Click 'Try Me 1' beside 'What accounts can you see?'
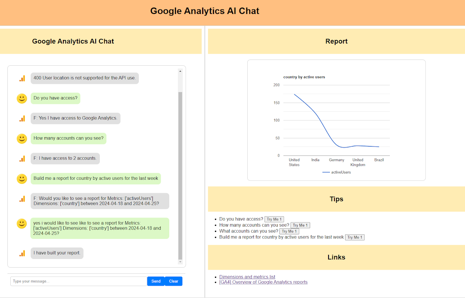The height and width of the screenshot is (298, 465). [x=289, y=232]
